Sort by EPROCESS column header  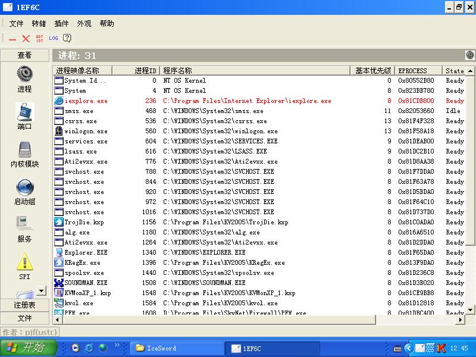[418, 70]
